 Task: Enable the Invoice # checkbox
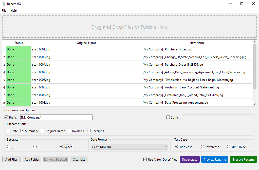70,131
